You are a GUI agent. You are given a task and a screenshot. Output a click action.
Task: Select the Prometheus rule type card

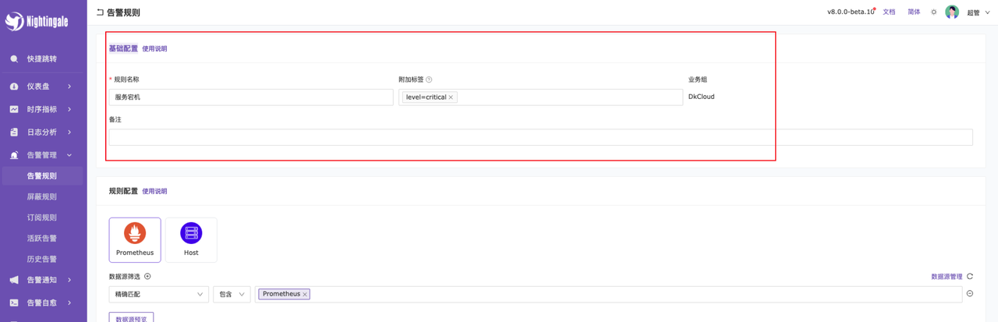[135, 239]
